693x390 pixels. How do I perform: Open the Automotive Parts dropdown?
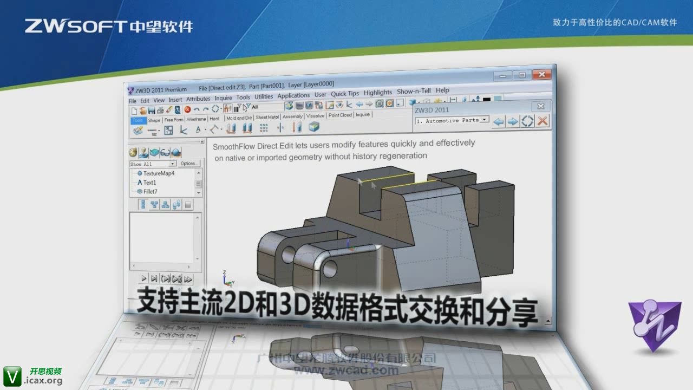click(x=485, y=119)
